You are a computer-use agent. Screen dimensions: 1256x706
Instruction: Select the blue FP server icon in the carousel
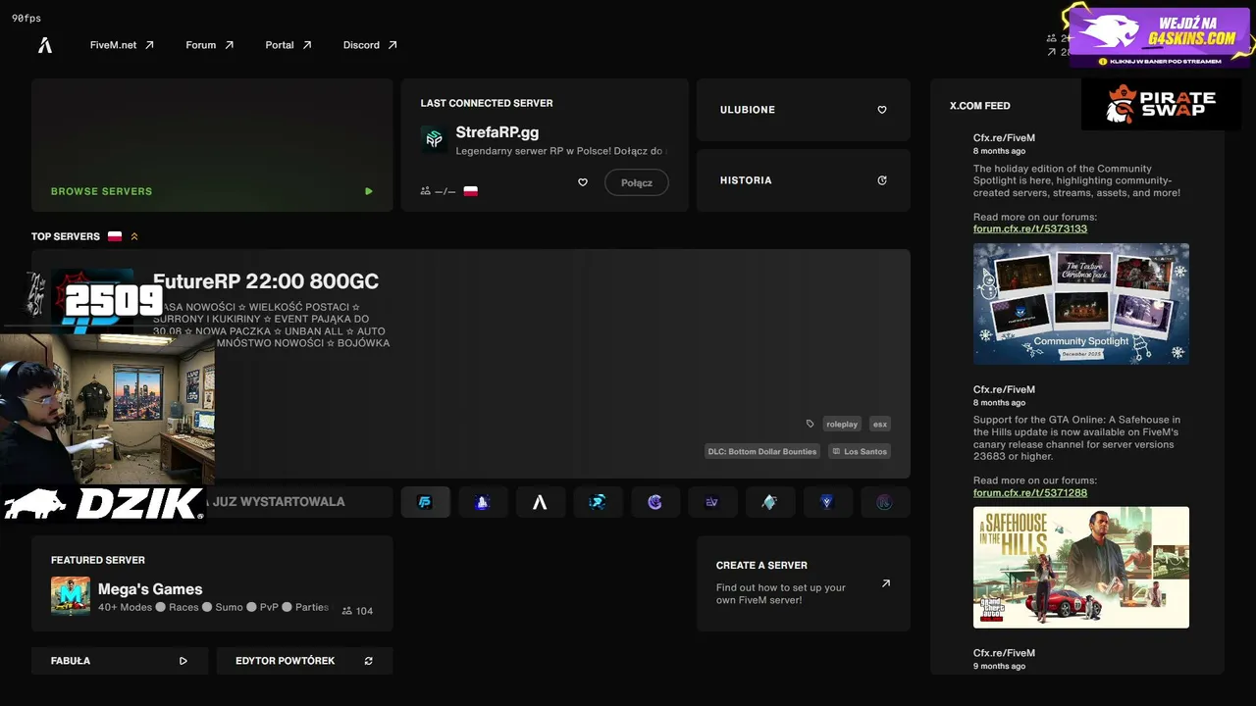[x=426, y=502]
